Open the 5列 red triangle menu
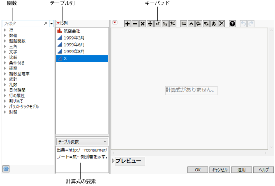Viewport: 275px width, 186px height. pyautogui.click(x=58, y=23)
